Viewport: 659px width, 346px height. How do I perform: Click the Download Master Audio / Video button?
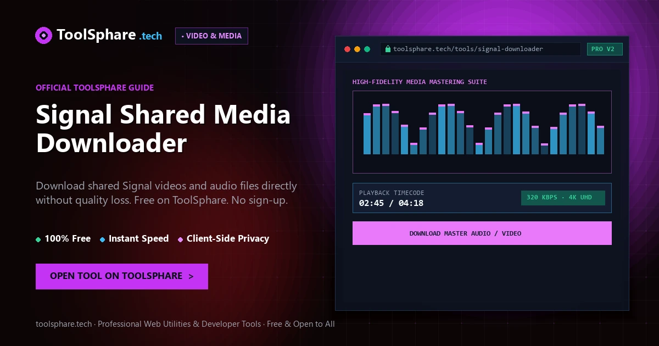482,233
